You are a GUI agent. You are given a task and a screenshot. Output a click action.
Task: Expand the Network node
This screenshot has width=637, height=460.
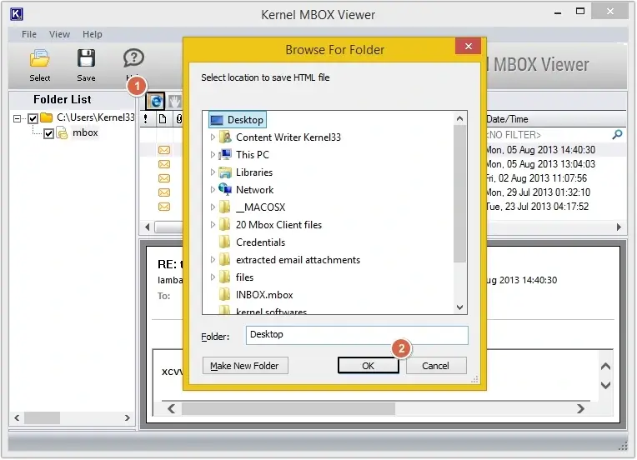click(x=213, y=190)
